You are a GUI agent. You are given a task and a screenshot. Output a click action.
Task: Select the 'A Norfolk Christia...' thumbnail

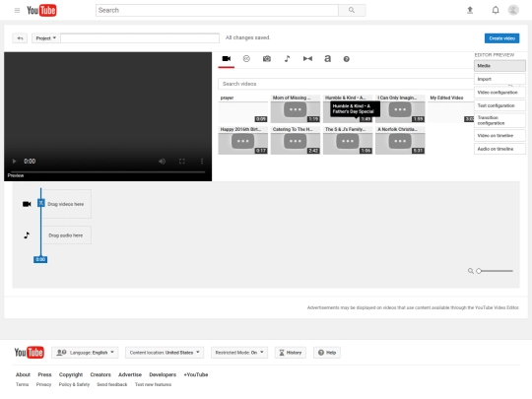[x=400, y=141]
